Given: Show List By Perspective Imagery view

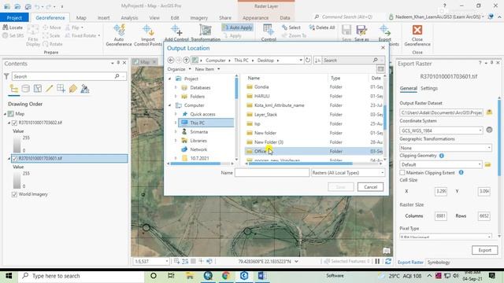Looking at the screenshot, I should click(85, 89).
